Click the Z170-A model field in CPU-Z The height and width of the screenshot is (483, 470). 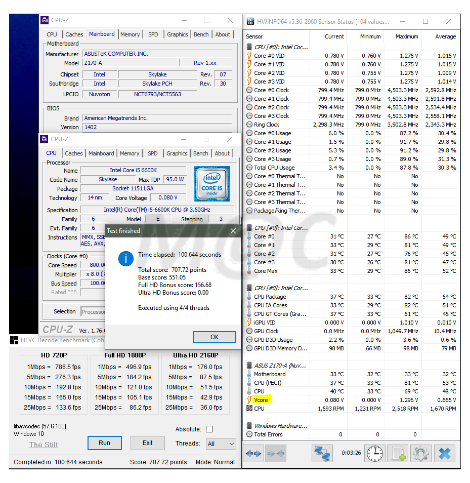point(130,63)
